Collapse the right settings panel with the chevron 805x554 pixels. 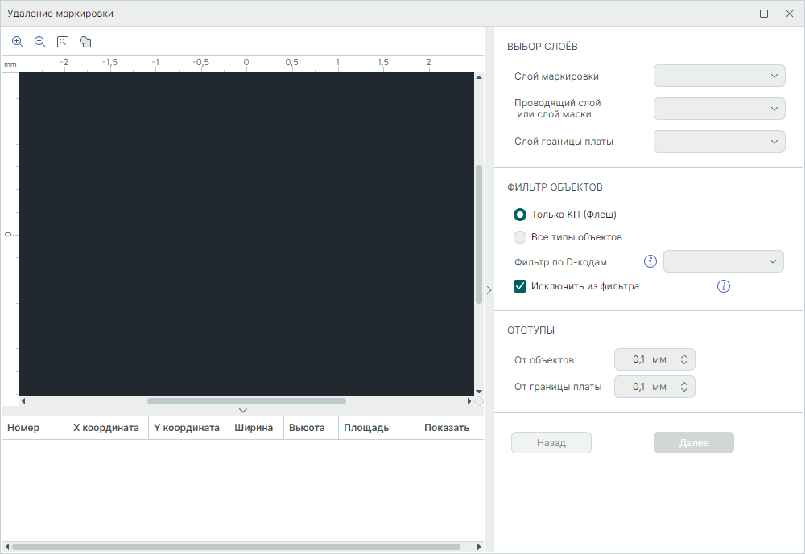point(489,290)
